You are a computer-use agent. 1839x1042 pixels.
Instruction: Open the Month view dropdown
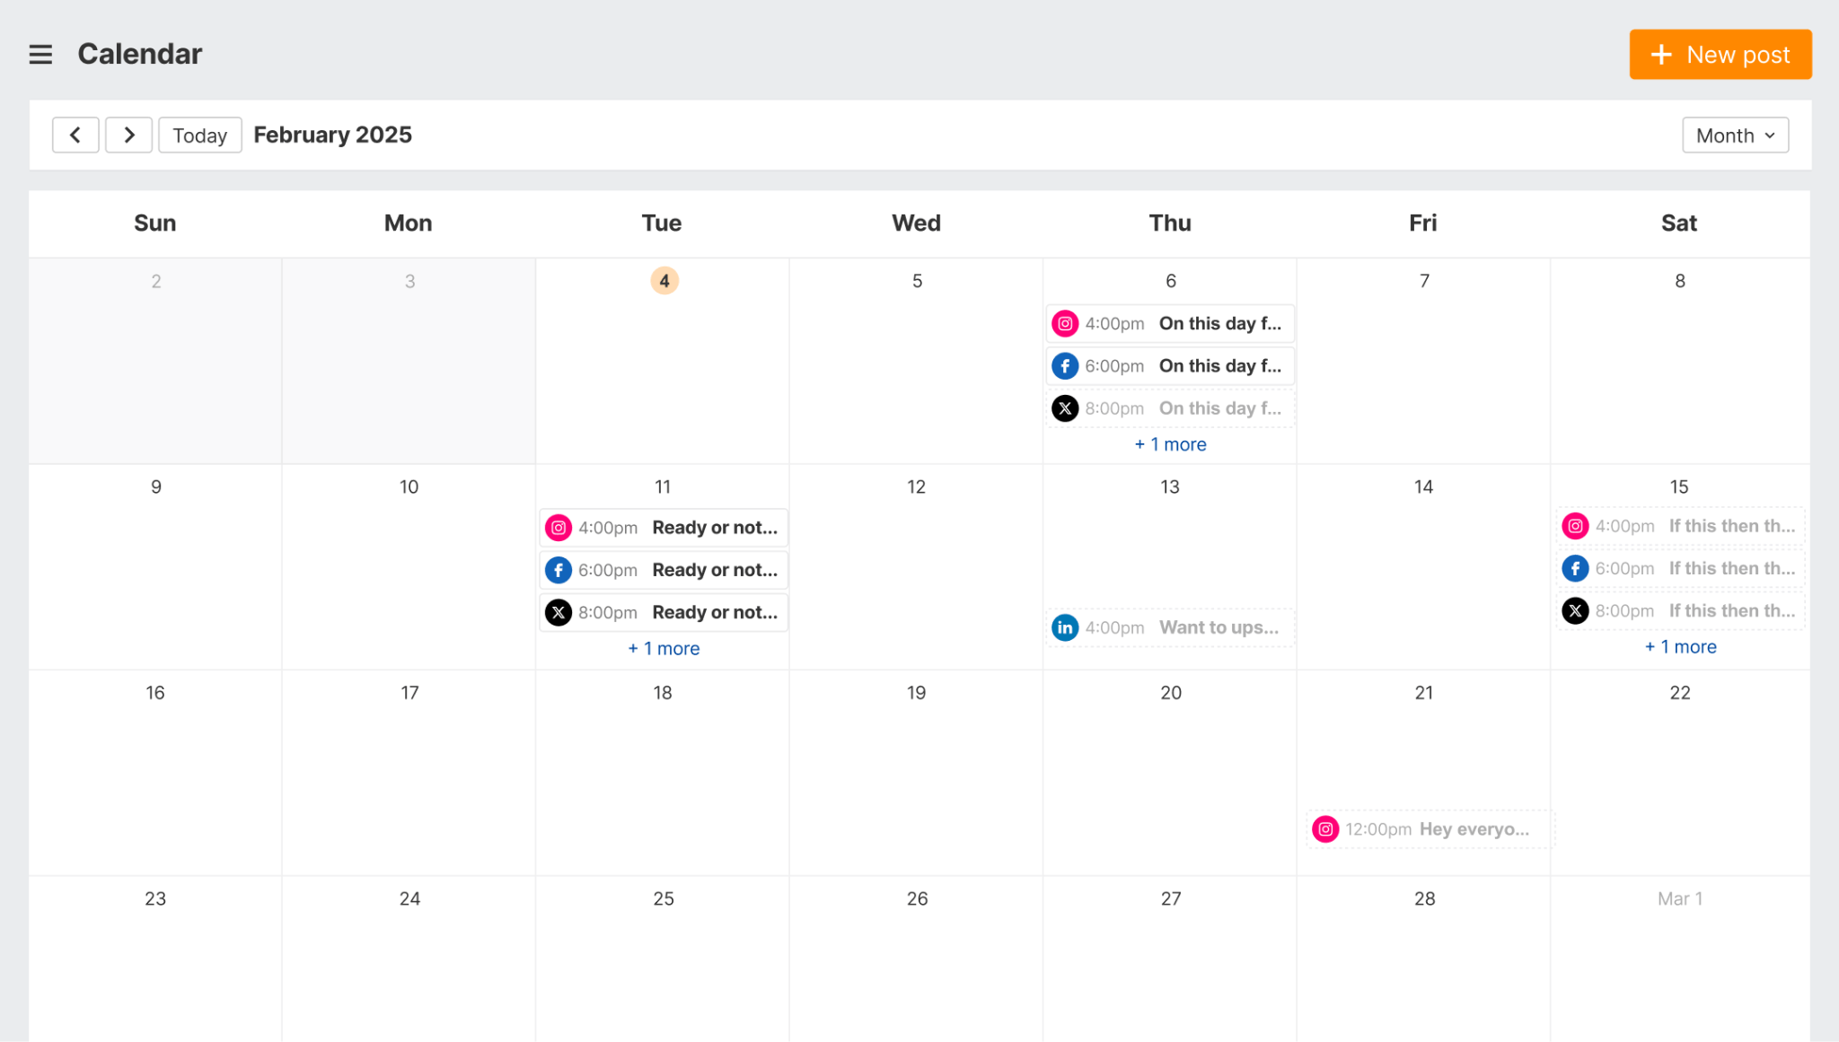click(x=1735, y=135)
